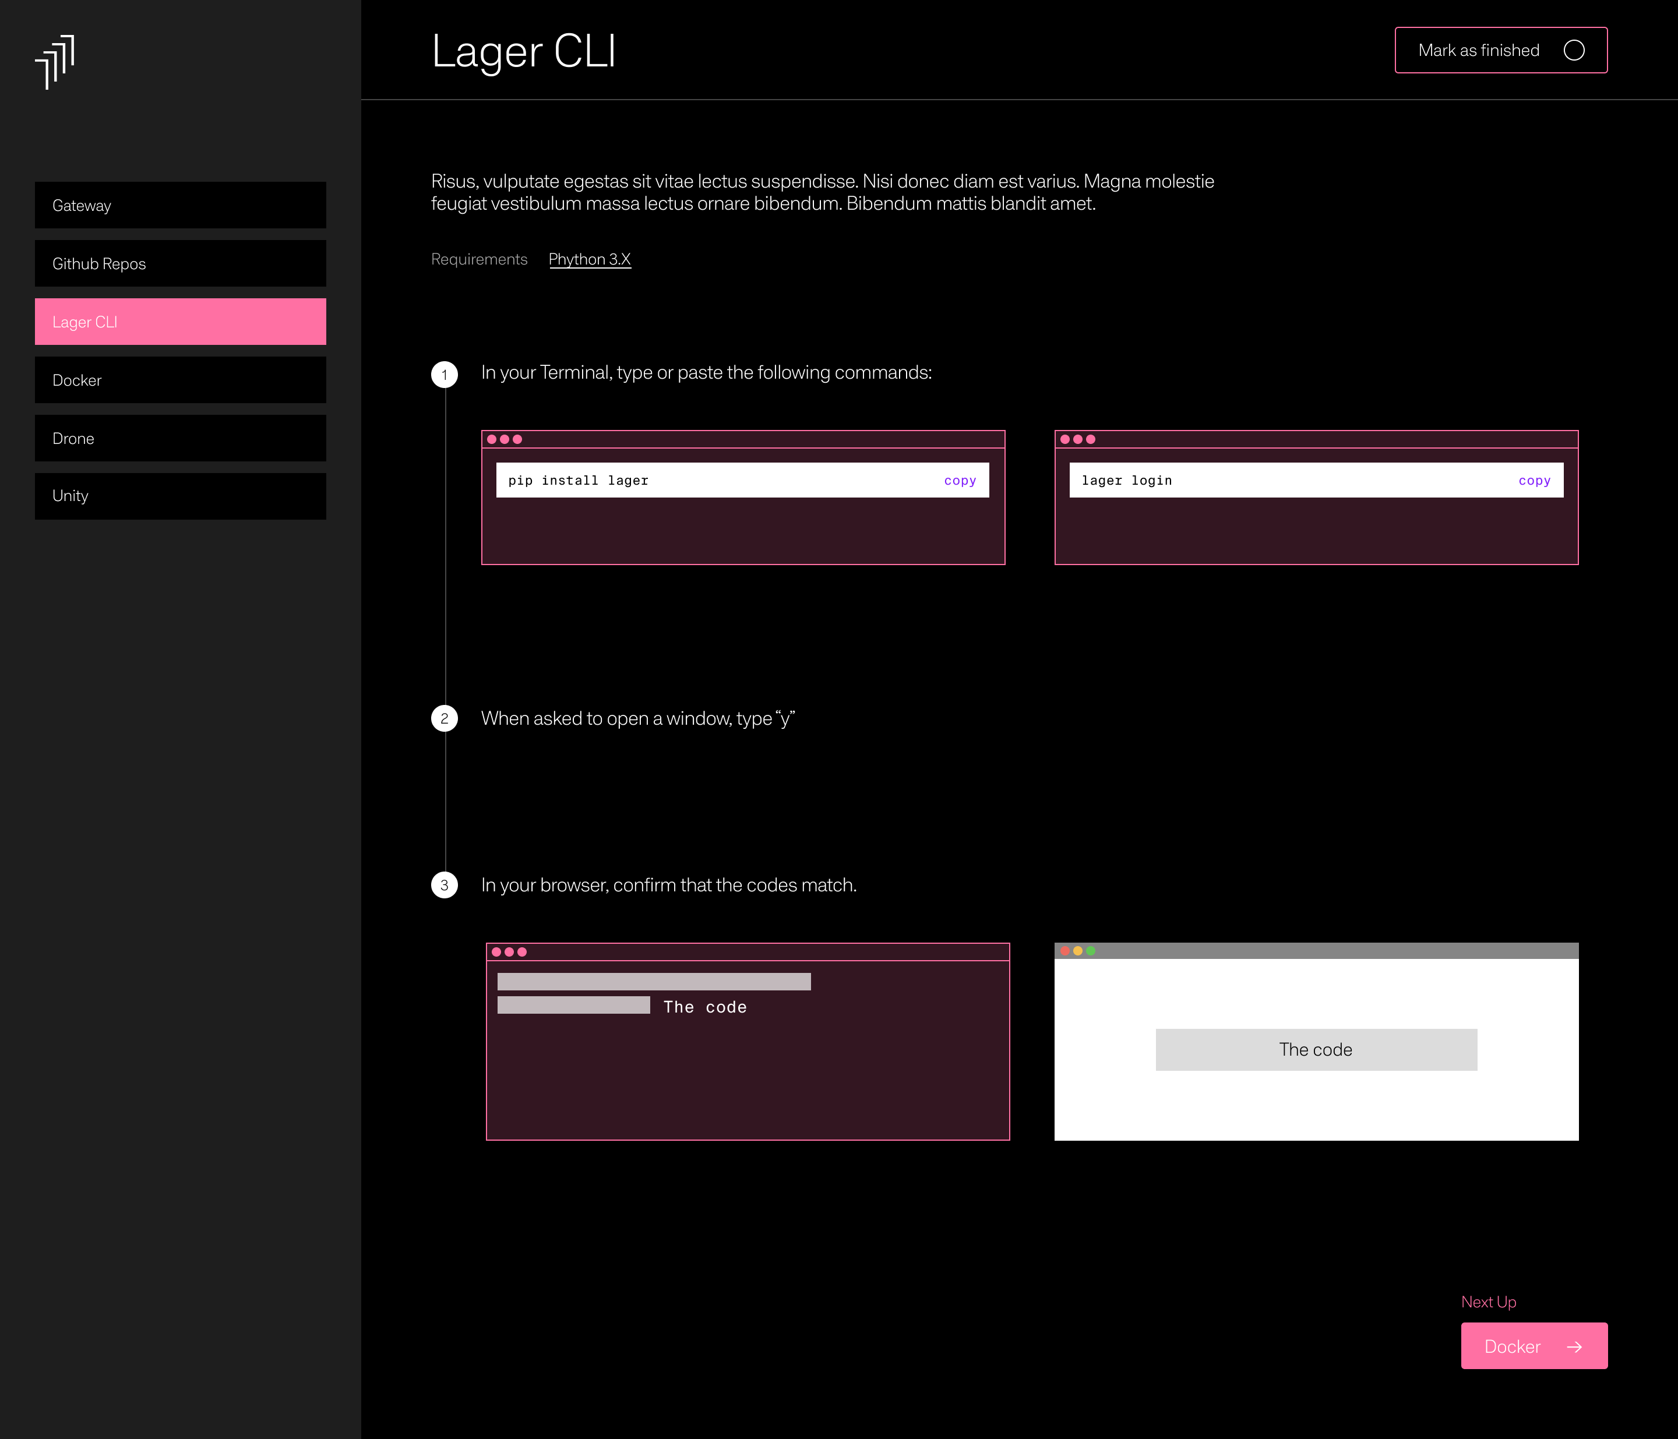Click the pip install lager command field
Image resolution: width=1678 pixels, height=1439 pixels.
[743, 480]
